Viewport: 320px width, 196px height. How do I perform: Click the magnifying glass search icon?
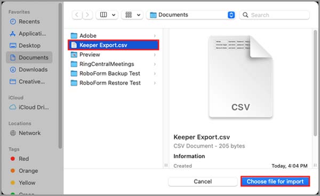tap(245, 15)
